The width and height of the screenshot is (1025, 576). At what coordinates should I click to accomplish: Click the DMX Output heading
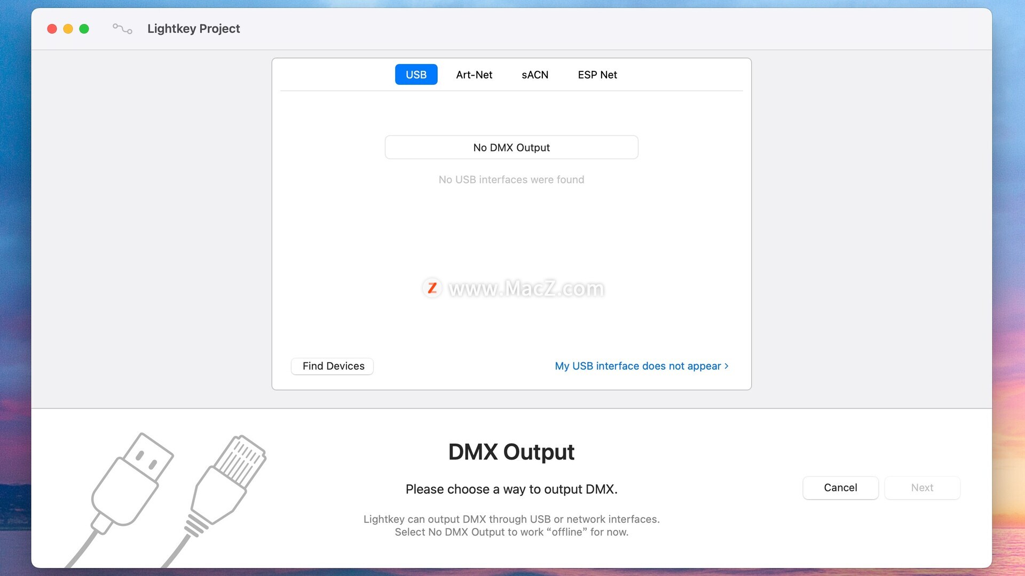[511, 452]
